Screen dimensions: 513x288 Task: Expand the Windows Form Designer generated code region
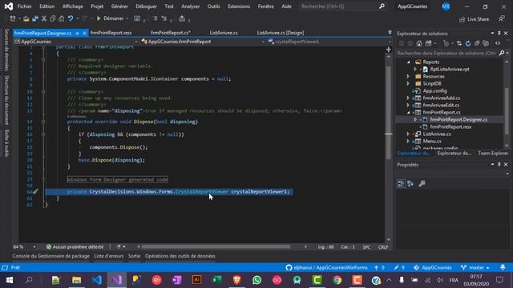tap(43, 179)
